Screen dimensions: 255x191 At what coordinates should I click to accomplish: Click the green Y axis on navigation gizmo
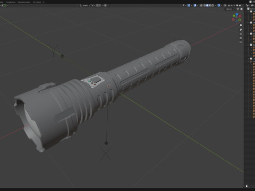(234, 16)
